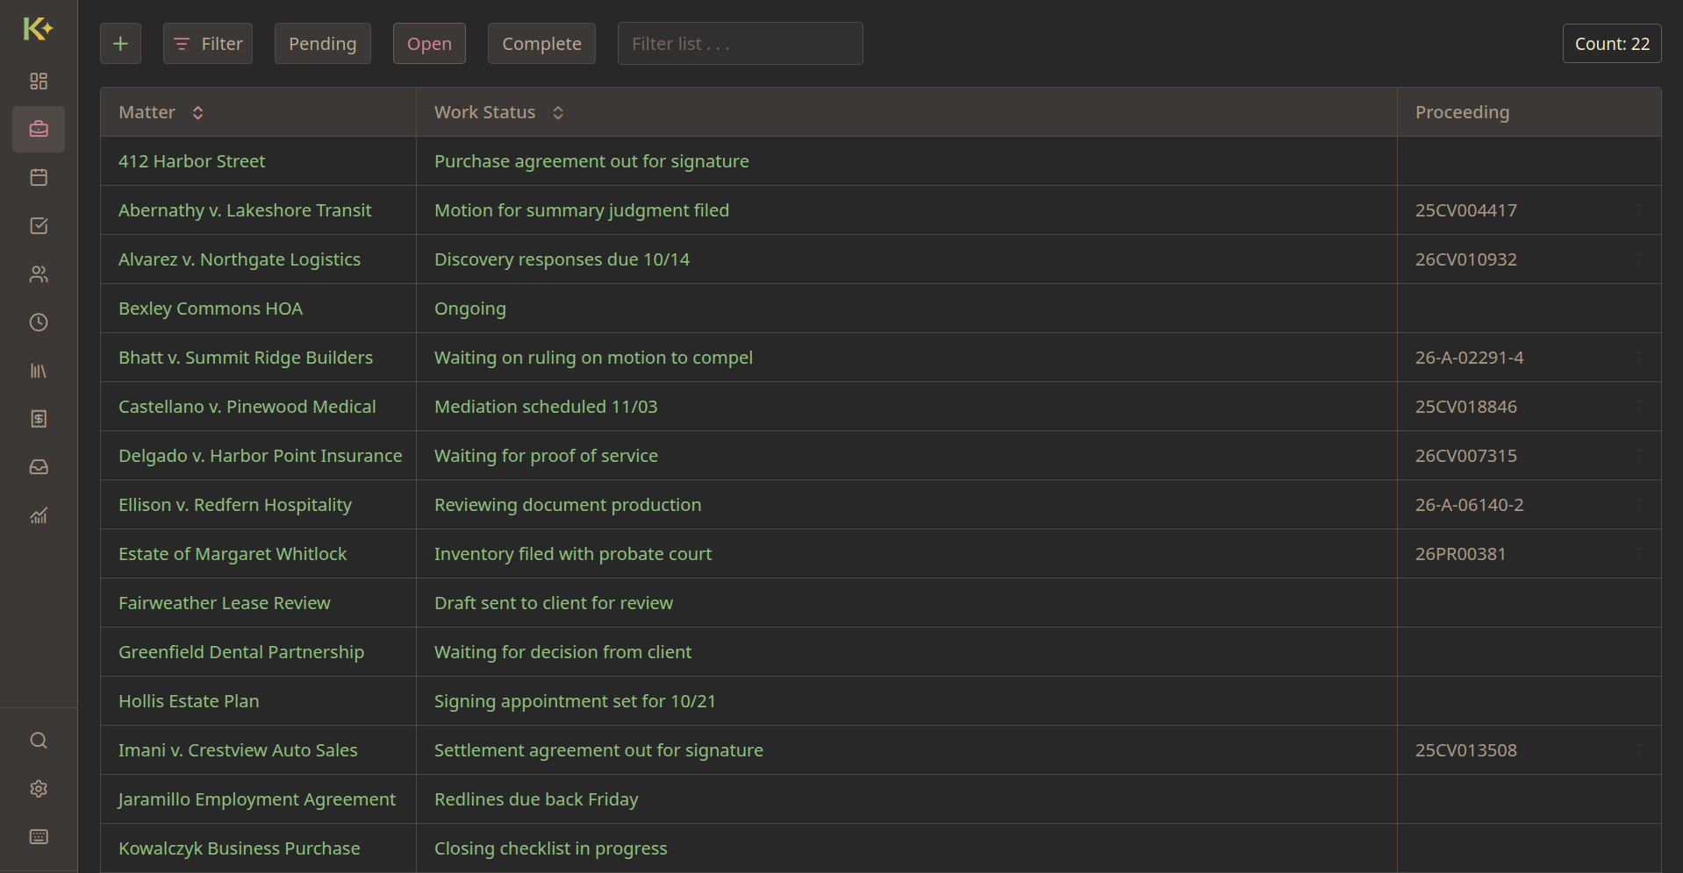
Task: Open the library books icon in sidebar
Action: point(39,371)
